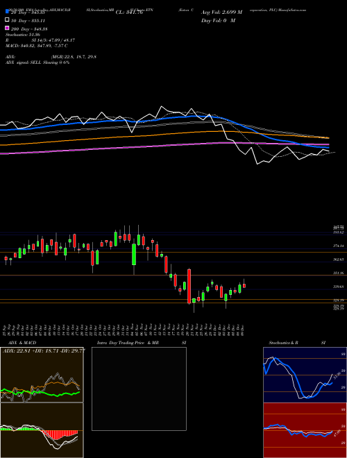Click the 362.63 price axis label

(x=339, y=260)
